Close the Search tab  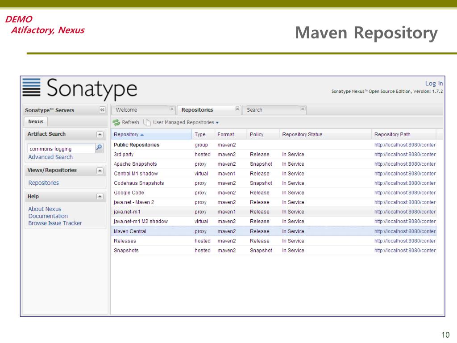pos(303,109)
